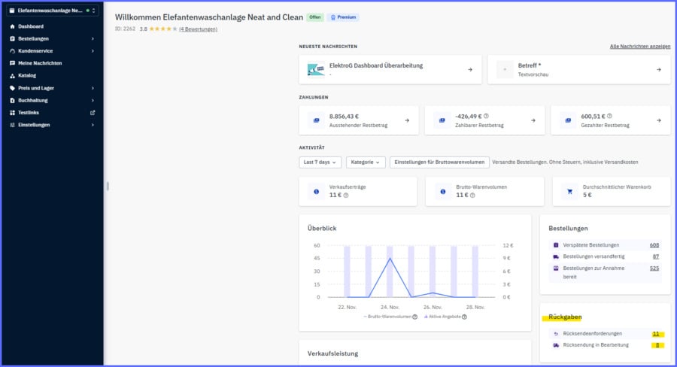Click the Verspätete Bestellungen warning icon
Image resolution: width=677 pixels, height=367 pixels.
(x=556, y=245)
